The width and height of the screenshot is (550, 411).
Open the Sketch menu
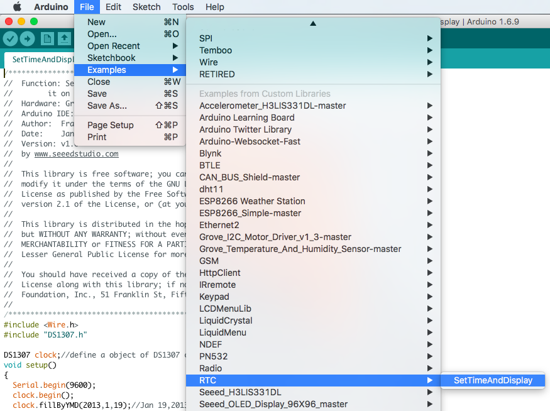(x=146, y=7)
